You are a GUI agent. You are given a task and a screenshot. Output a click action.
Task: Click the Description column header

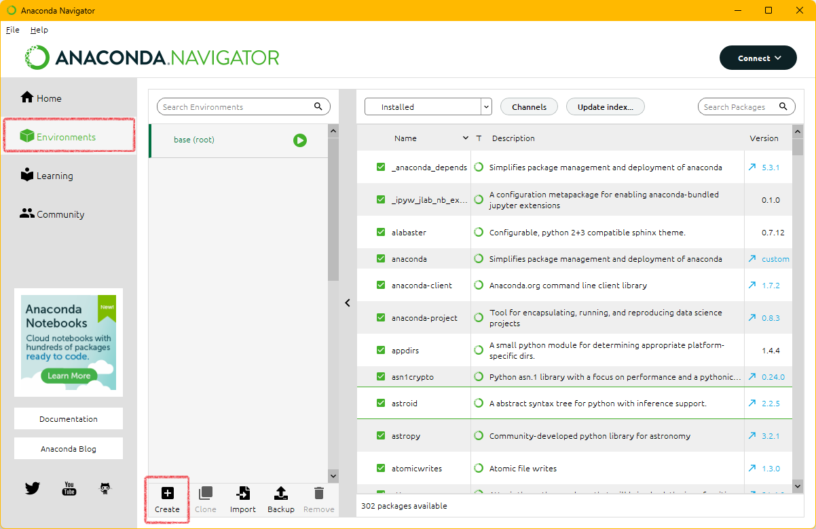click(513, 138)
